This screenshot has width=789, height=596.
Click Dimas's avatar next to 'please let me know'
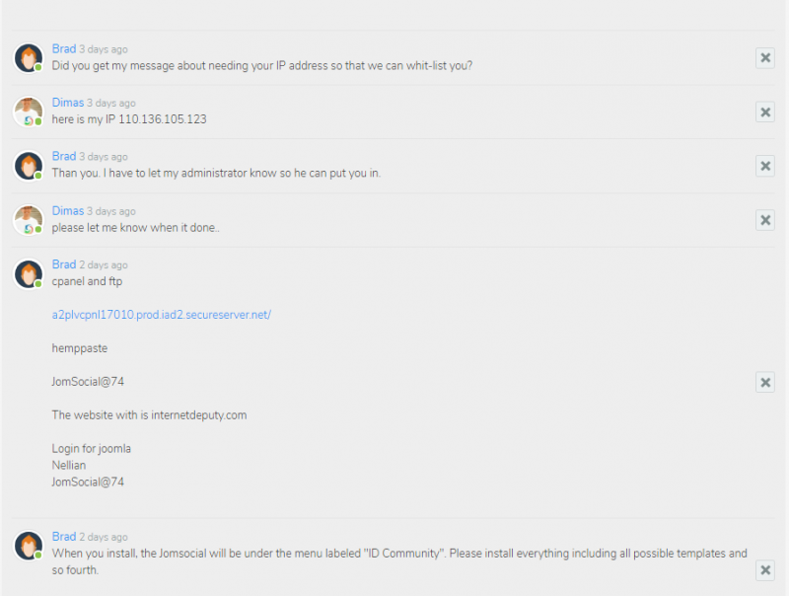point(29,220)
